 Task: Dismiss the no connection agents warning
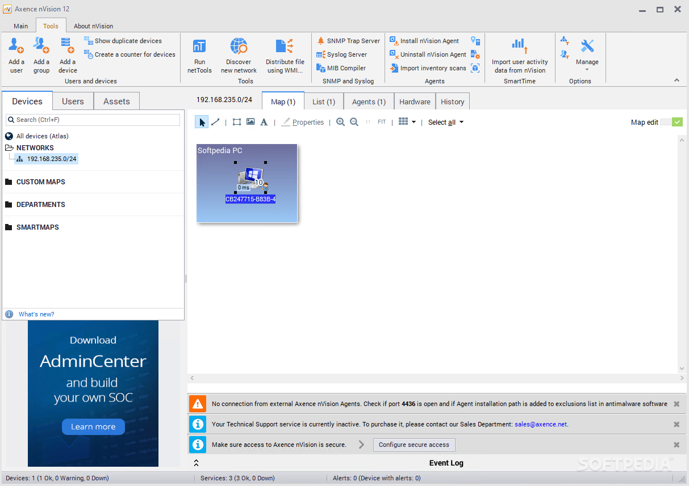pos(677,404)
